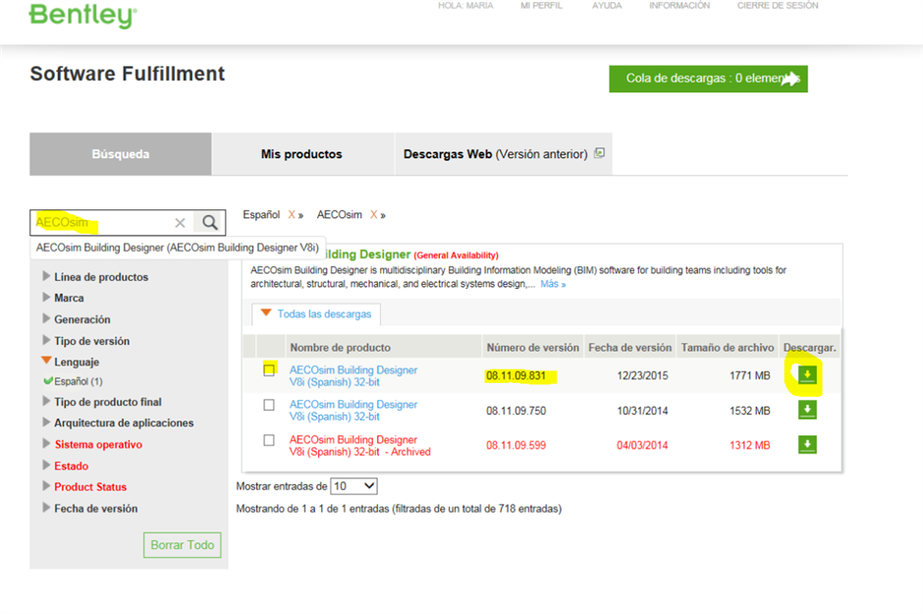Click the Borrar Todo button
923x614 pixels.
183,545
